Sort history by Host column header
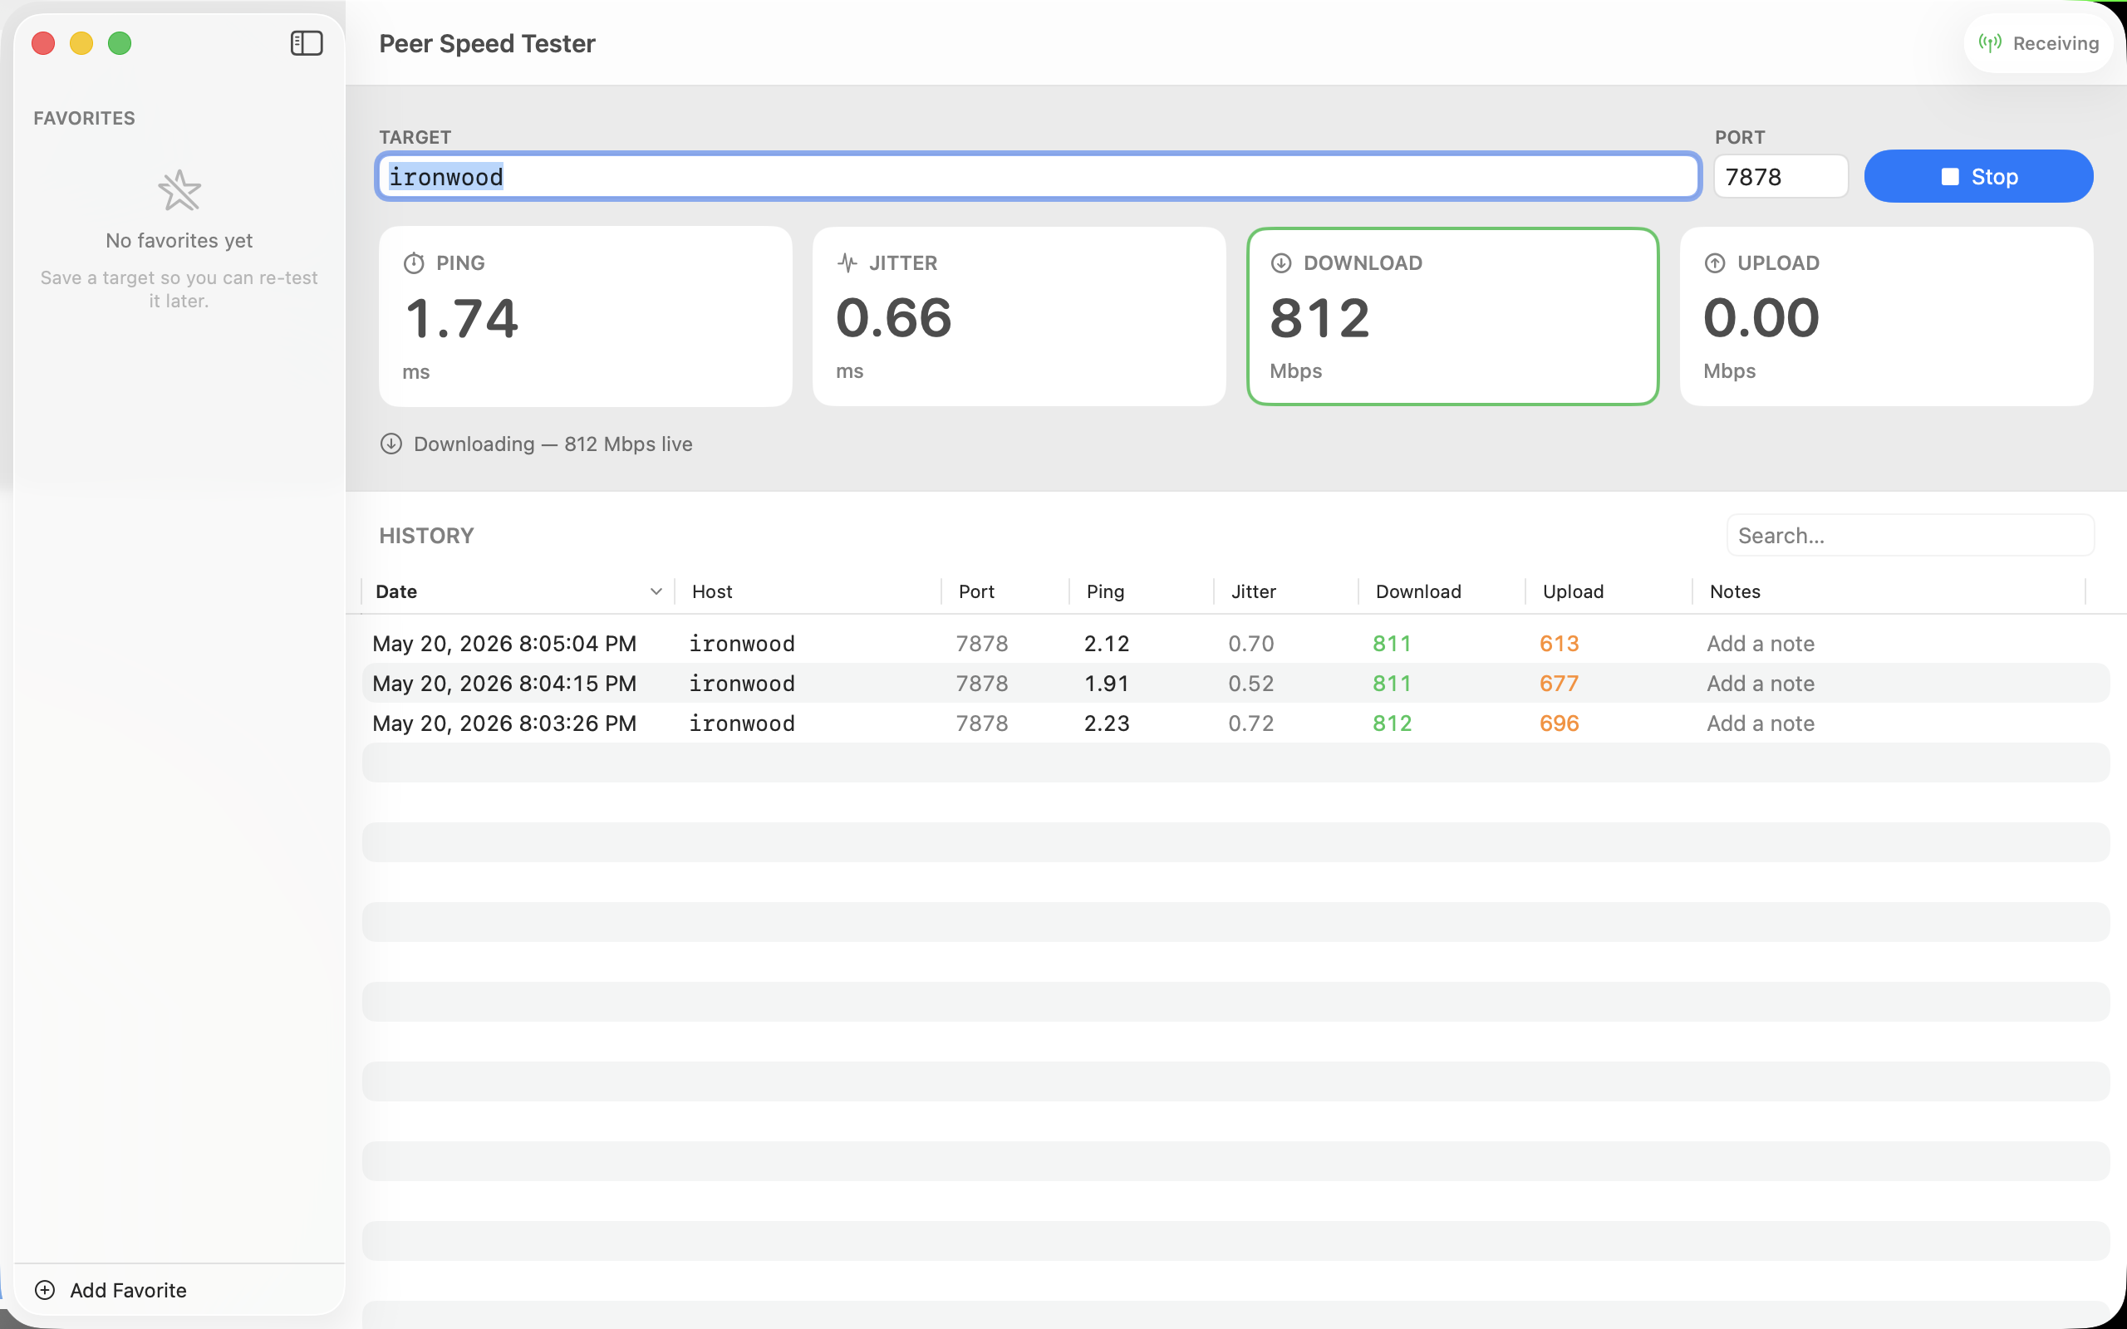The height and width of the screenshot is (1329, 2127). click(808, 591)
